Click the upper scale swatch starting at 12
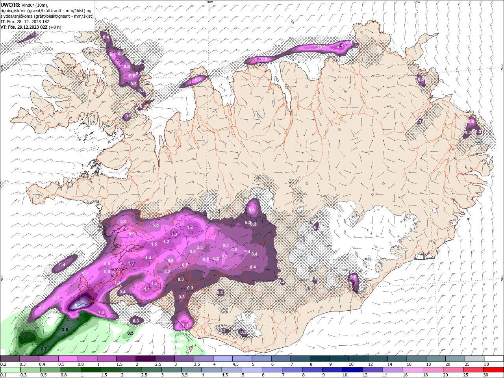 click(378, 358)
